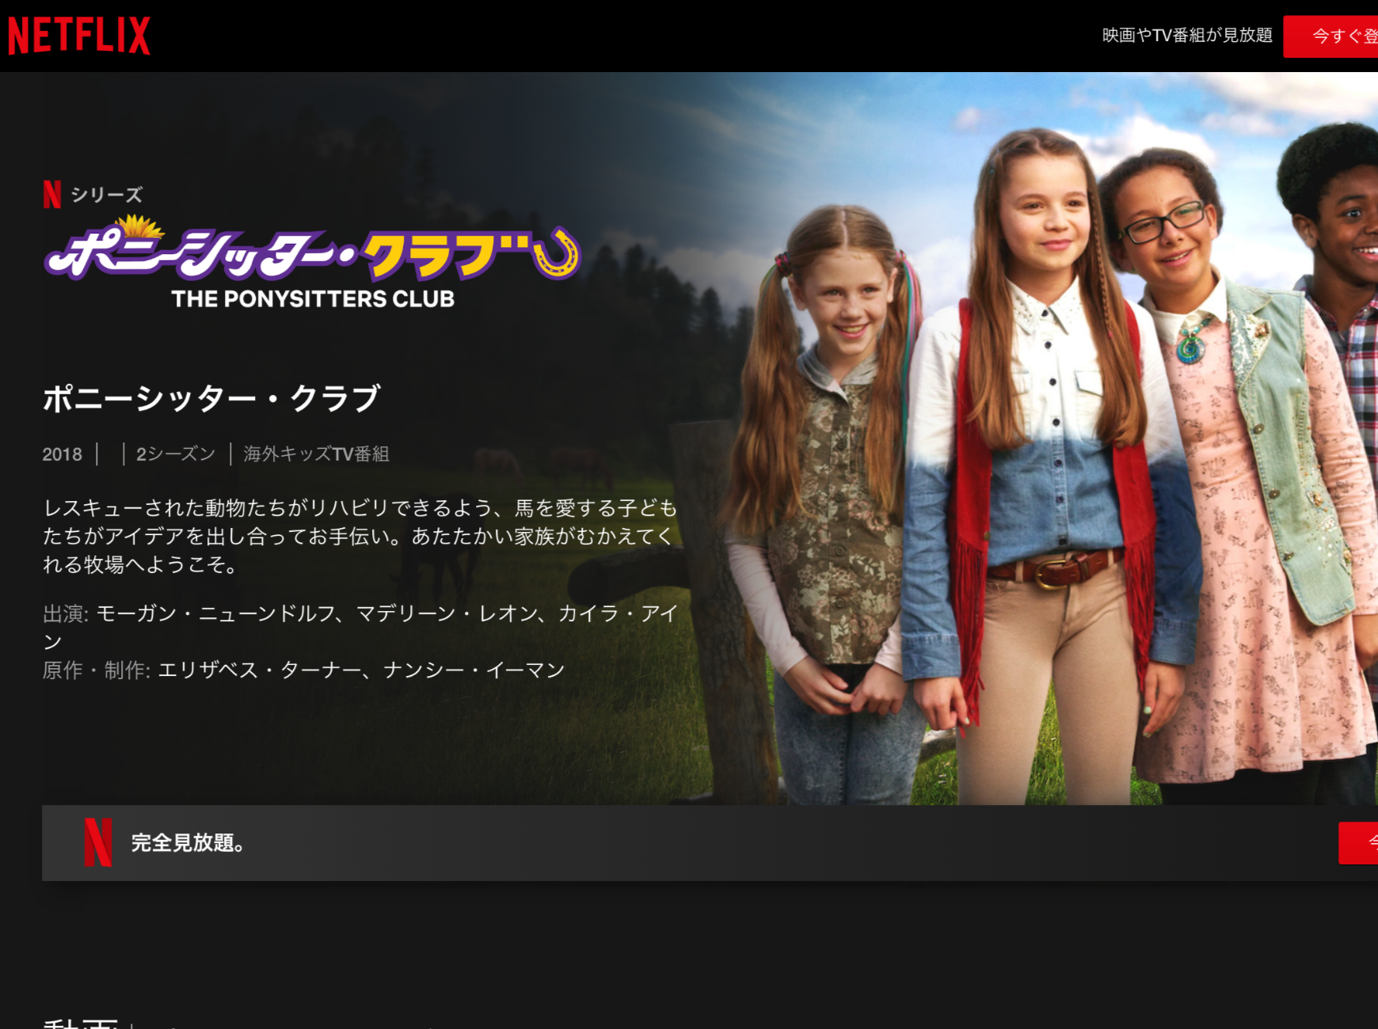Click the synopsis paragraph starting レスキューされた
The width and height of the screenshot is (1378, 1029).
(x=360, y=537)
